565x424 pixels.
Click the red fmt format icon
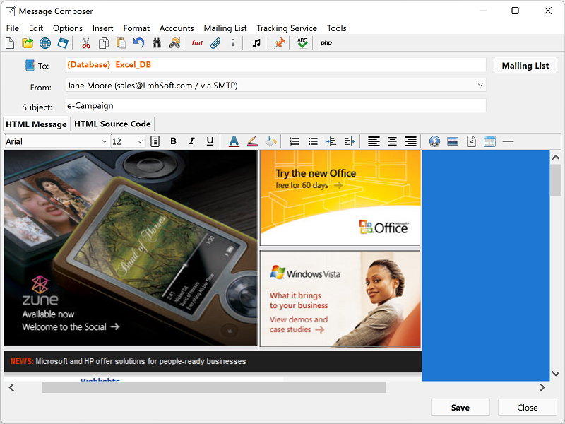(197, 43)
